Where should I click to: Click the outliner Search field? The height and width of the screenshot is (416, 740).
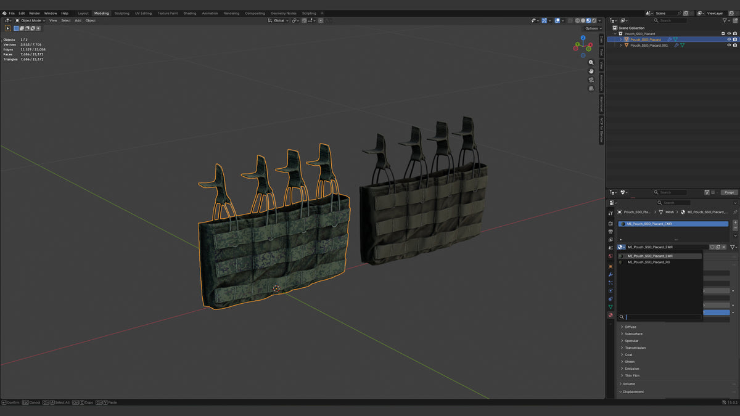(x=671, y=20)
